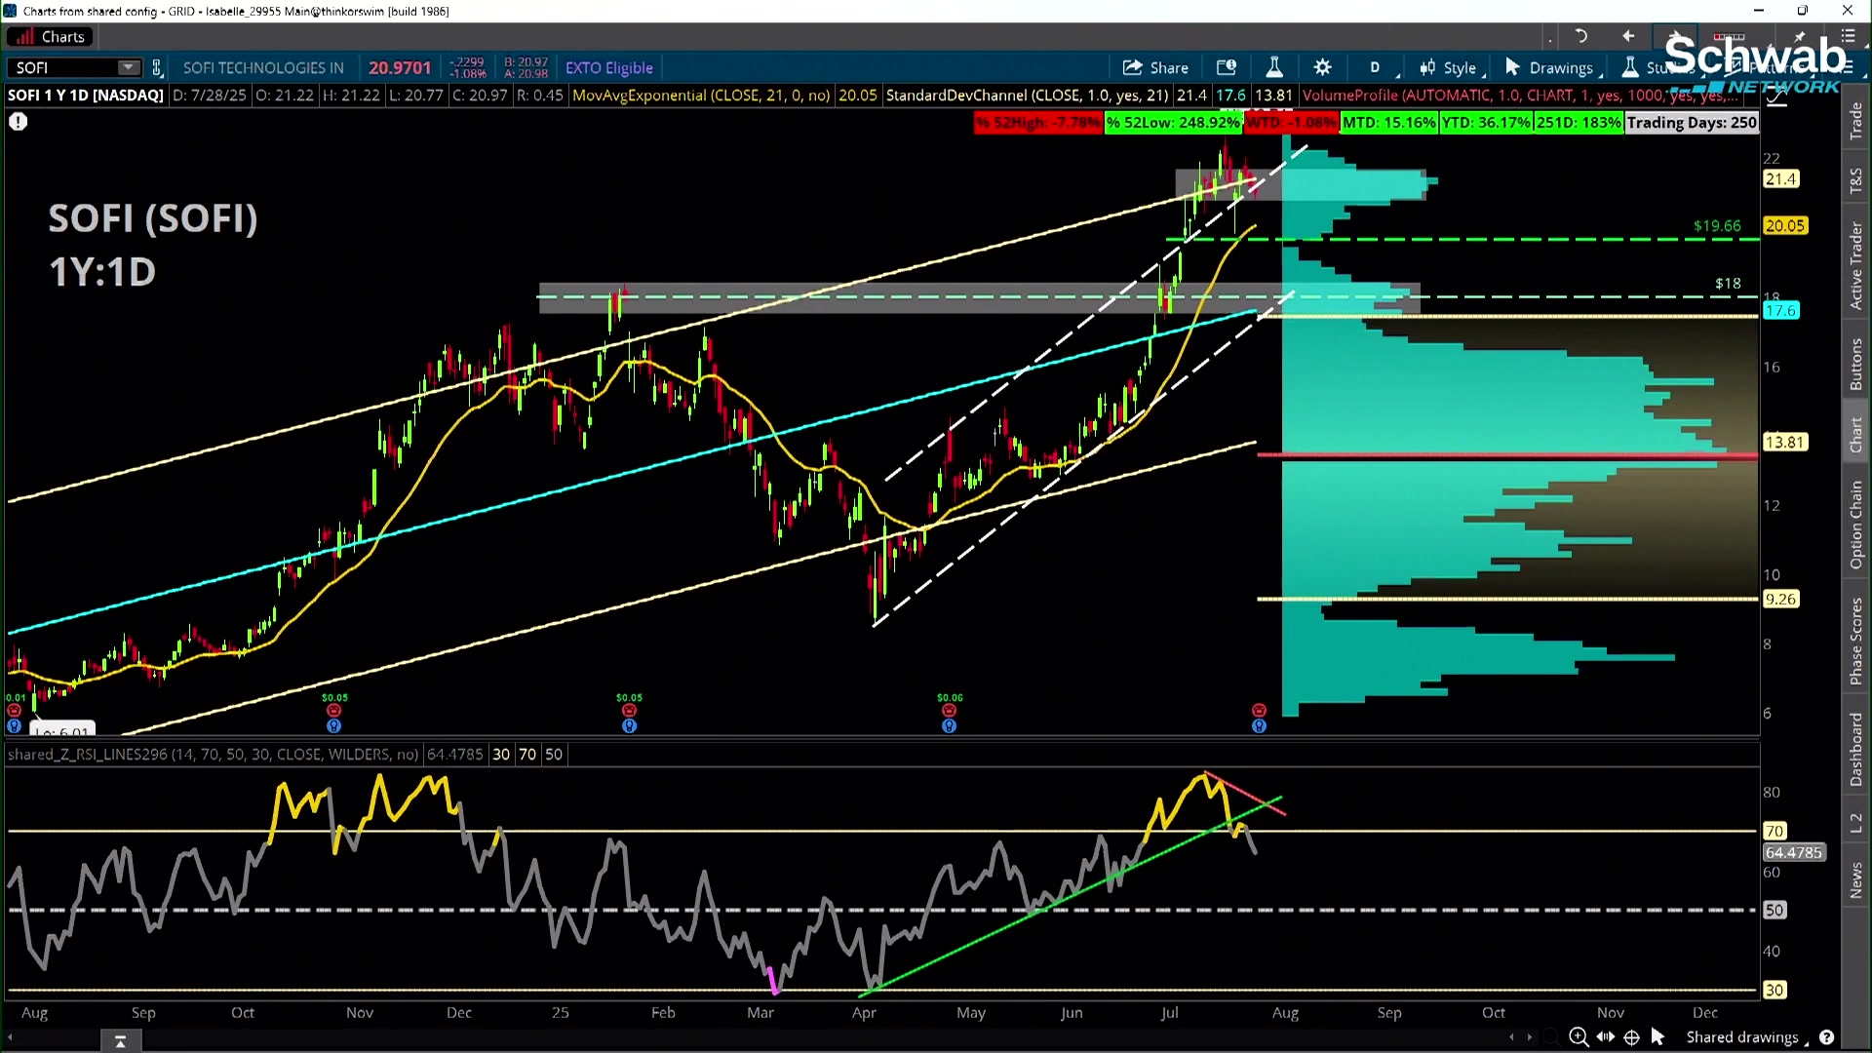Open the Active Trader side tab
The width and height of the screenshot is (1872, 1053).
click(1856, 265)
